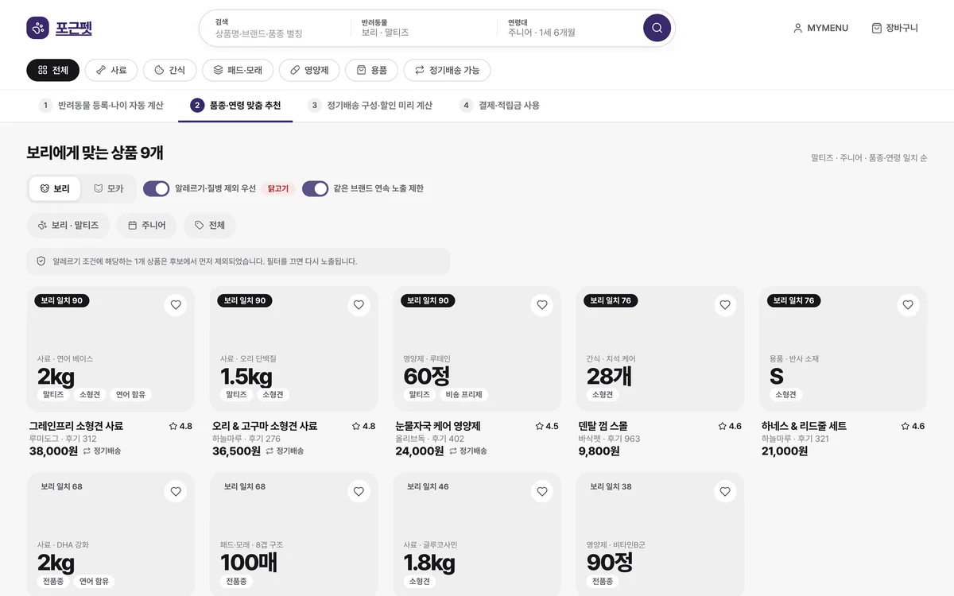Open the 장바구니 shopping cart

point(894,28)
